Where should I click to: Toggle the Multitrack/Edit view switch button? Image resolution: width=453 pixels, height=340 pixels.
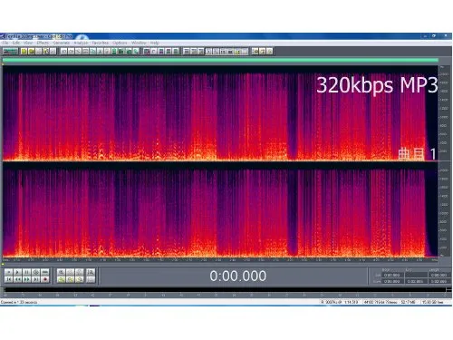[10, 52]
